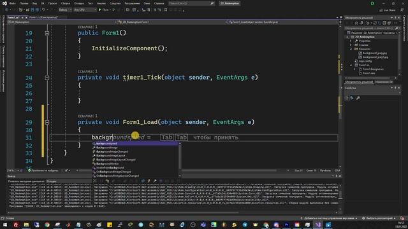The width and height of the screenshot is (408, 229).
Task: Select 2D_Redemption project node
Action: coord(365,37)
